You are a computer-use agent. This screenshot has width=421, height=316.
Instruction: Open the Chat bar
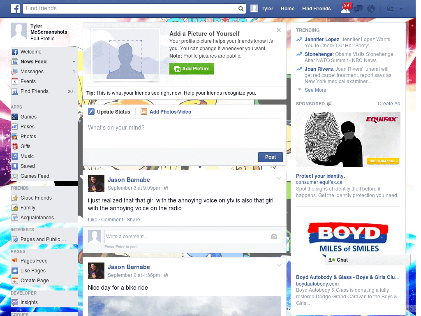tap(368, 260)
